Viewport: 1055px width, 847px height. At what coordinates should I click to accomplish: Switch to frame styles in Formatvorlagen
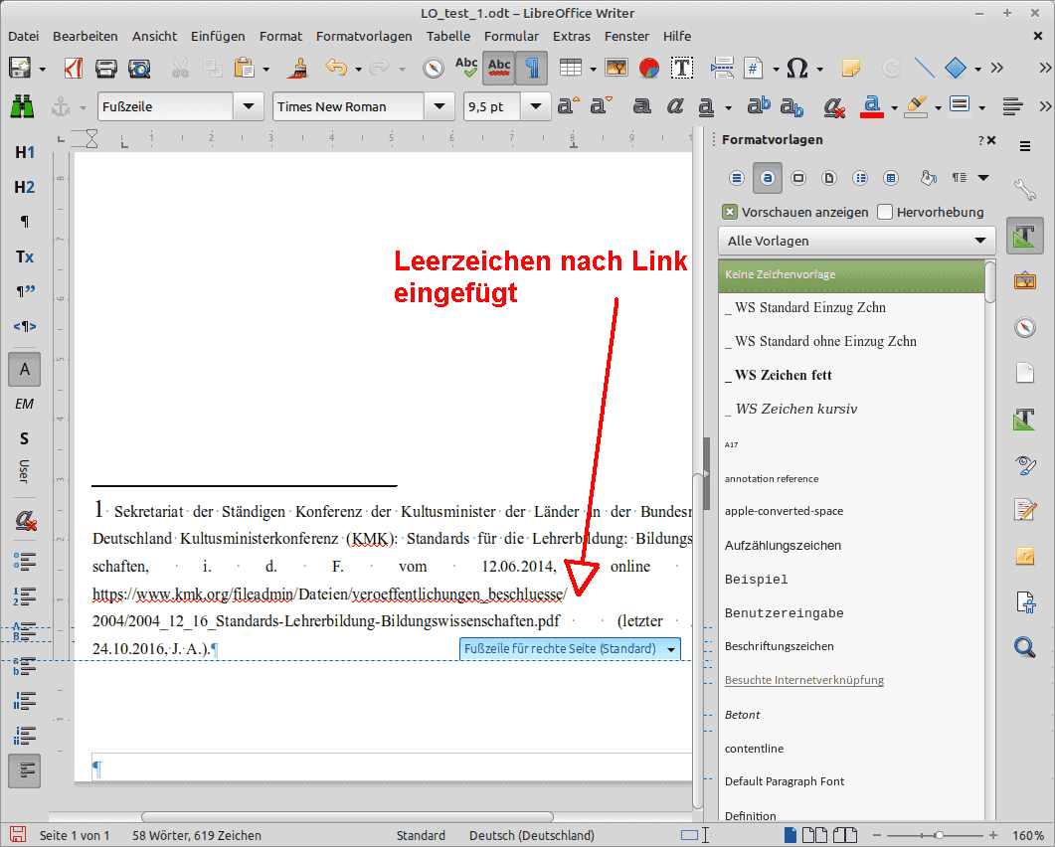pos(798,178)
